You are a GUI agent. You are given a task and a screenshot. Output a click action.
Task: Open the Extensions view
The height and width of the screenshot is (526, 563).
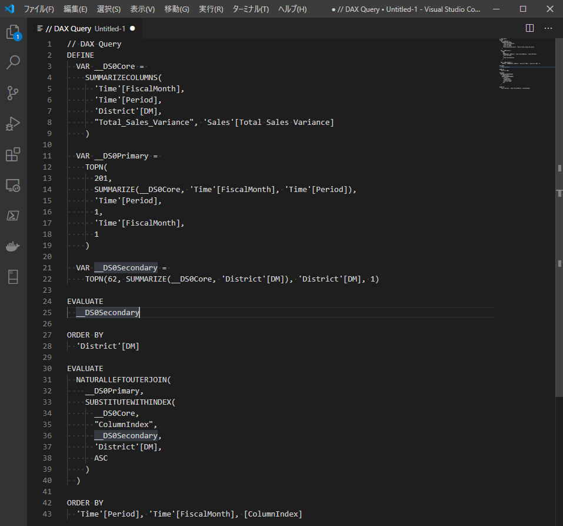14,154
